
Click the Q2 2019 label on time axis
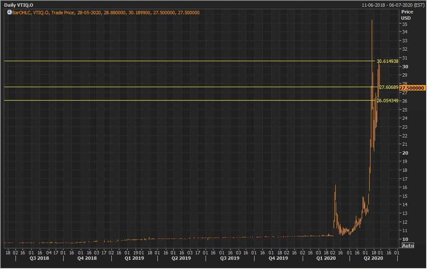tap(182, 259)
